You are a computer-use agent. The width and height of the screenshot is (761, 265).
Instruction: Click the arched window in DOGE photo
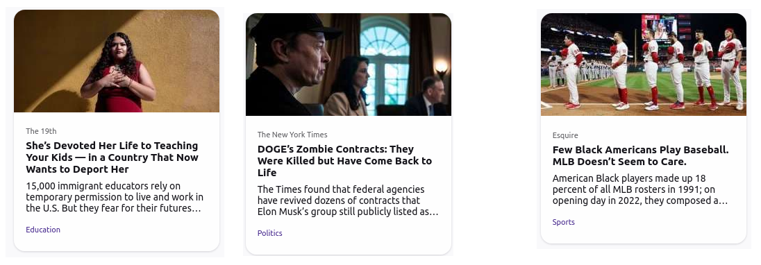click(x=385, y=60)
